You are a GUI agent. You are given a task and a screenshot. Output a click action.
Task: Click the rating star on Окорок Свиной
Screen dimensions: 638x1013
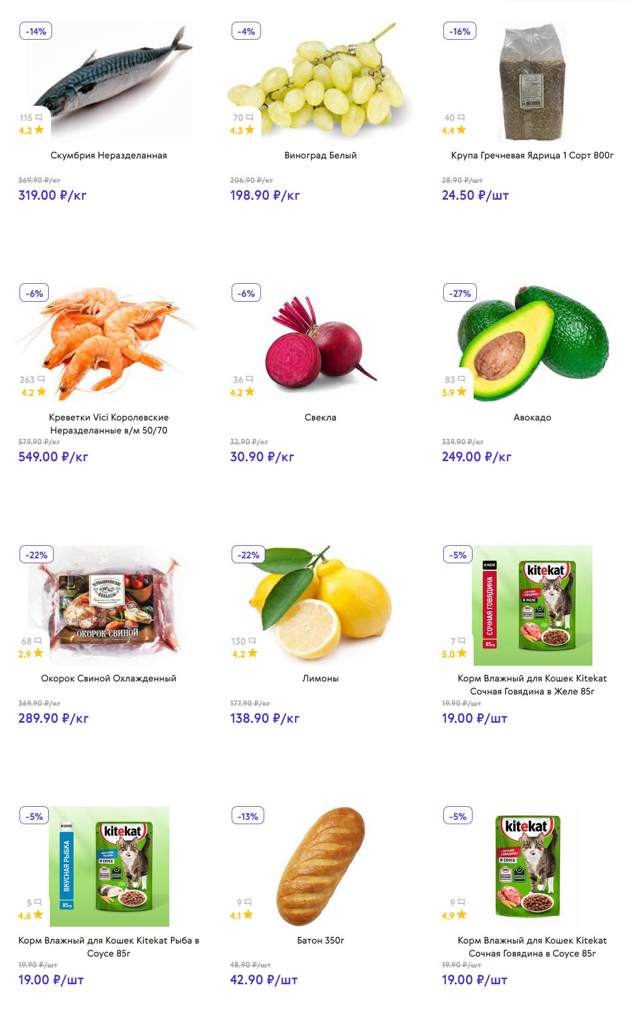click(38, 653)
